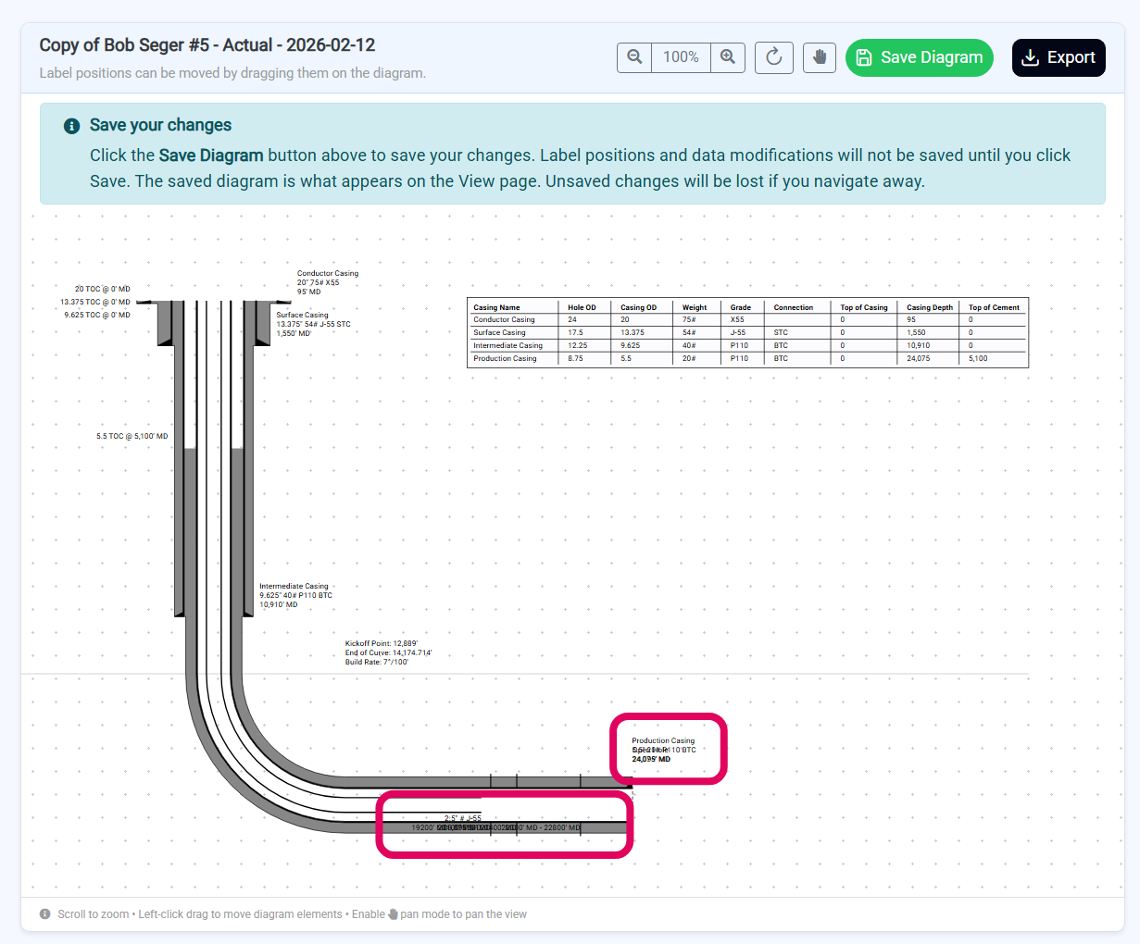Click the top of cement value '5,100'
Viewport: 1140px width, 944px height.
(978, 358)
